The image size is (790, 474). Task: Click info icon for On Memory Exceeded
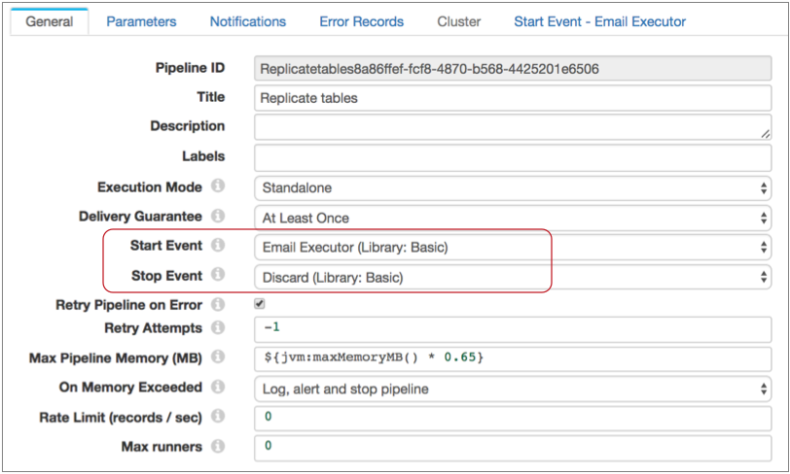[218, 388]
